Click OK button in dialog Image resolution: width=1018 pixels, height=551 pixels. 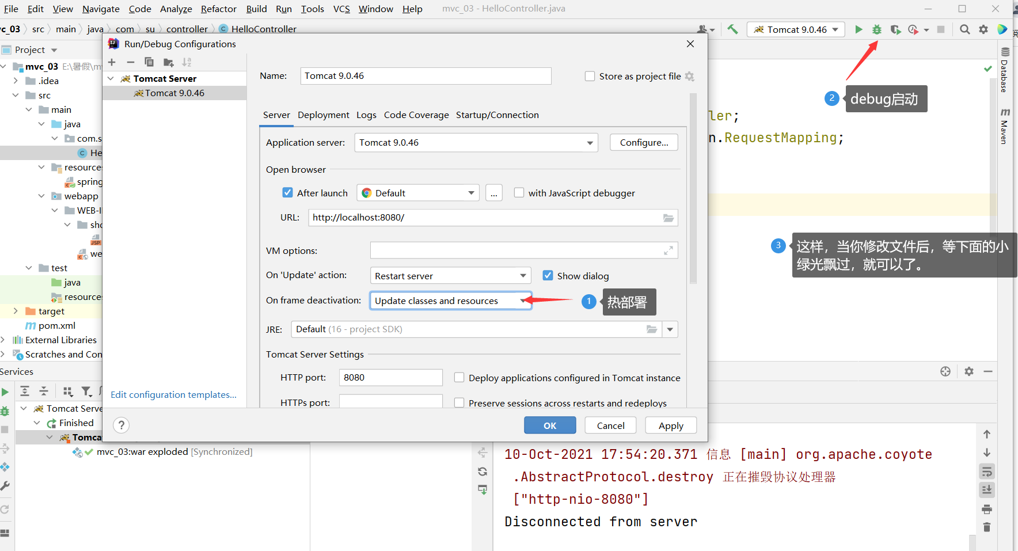point(550,425)
